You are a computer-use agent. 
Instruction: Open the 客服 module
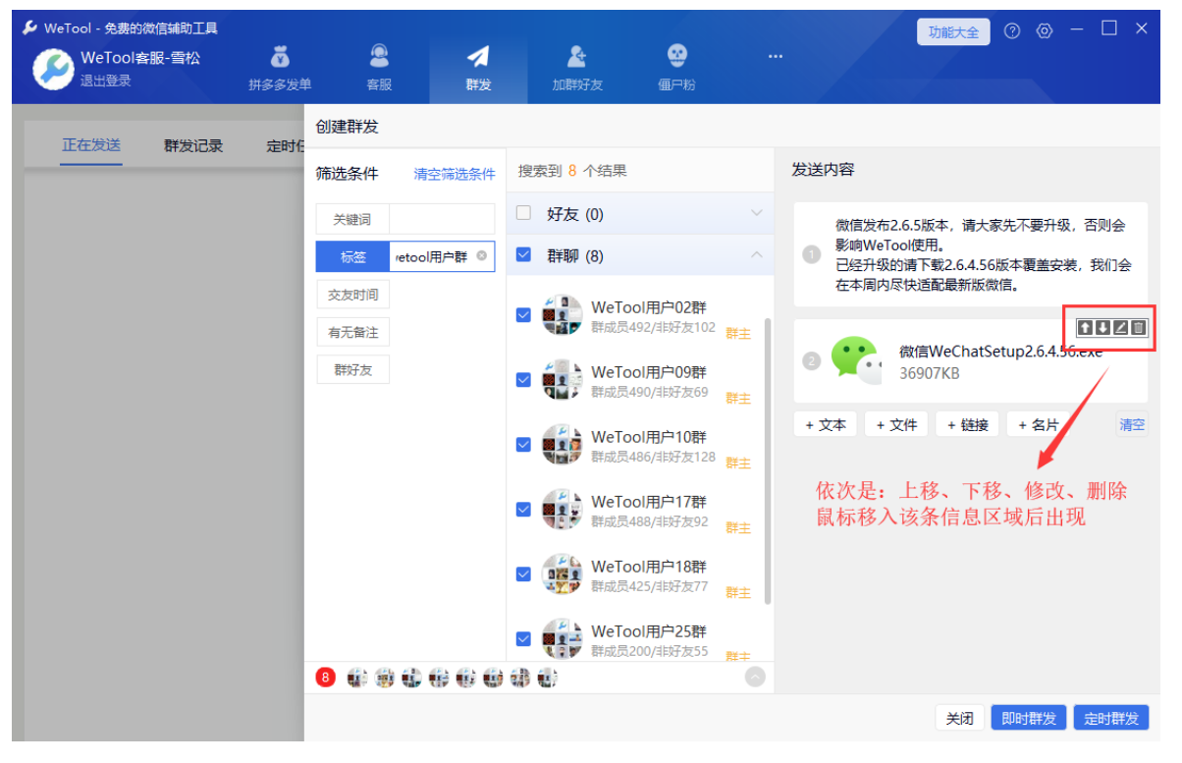click(x=379, y=68)
